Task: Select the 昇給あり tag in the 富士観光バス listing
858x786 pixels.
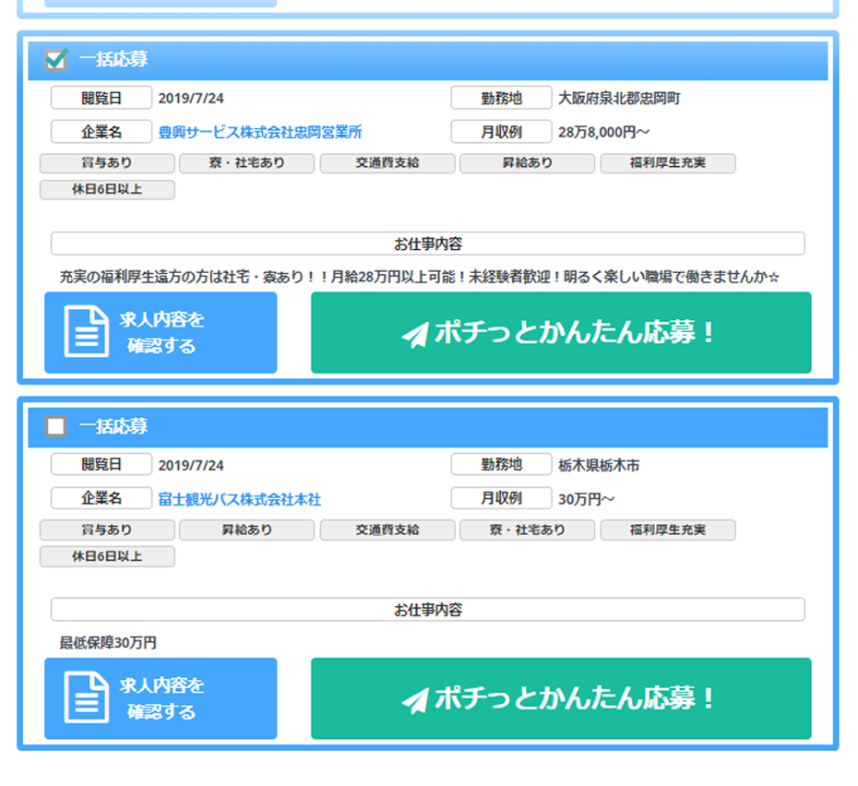Action: point(247,530)
